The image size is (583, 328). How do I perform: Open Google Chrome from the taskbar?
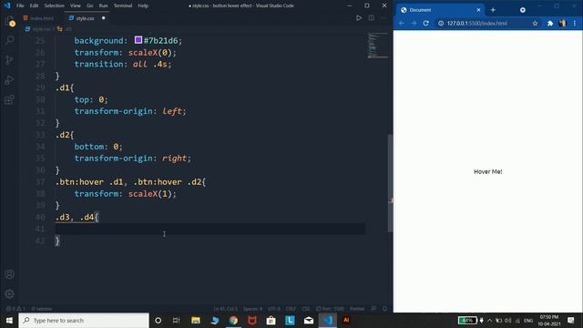coord(233,320)
